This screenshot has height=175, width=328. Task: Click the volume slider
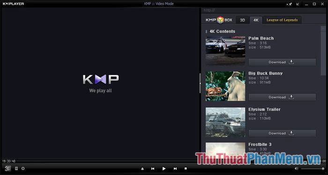pos(313,168)
